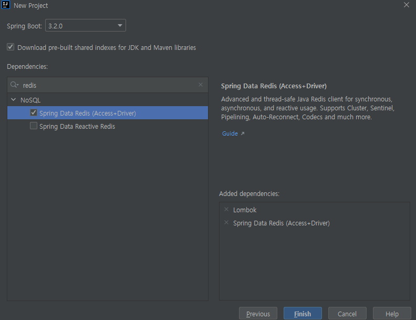Open Help for the dialog
The image size is (416, 320).
tap(392, 314)
